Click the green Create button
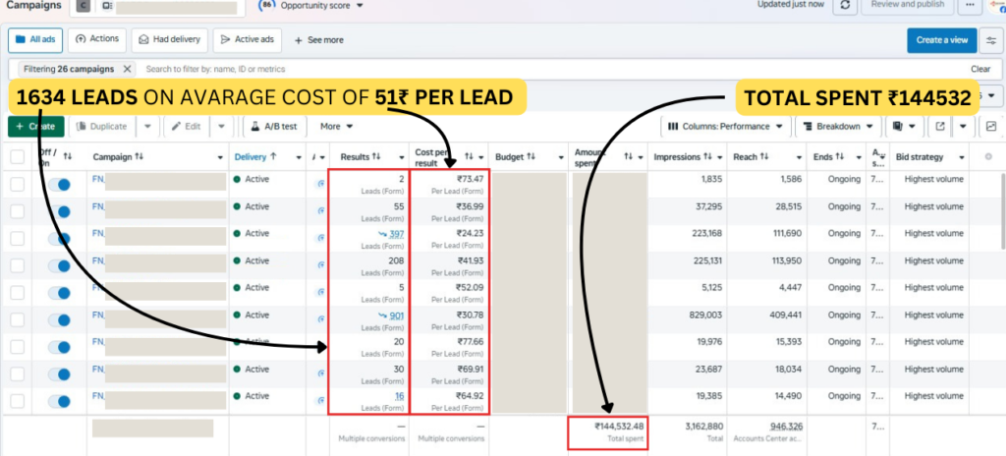1006x456 pixels. (x=35, y=127)
